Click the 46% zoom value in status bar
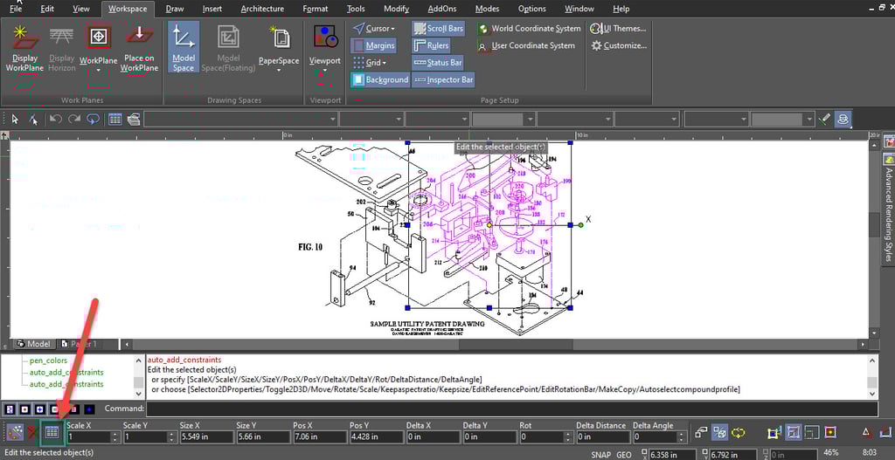Screen dimensions: 895x460 point(832,453)
